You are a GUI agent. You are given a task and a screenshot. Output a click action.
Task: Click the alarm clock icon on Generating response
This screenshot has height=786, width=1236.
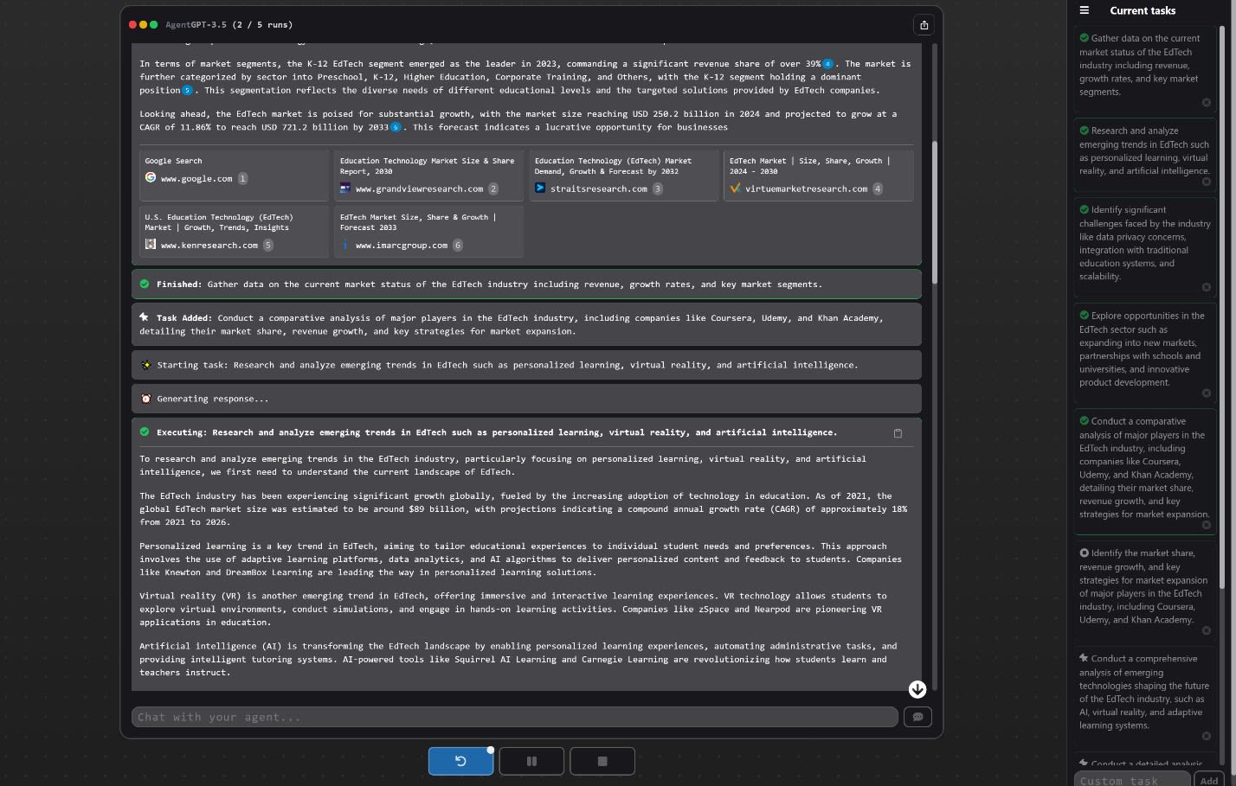[145, 399]
